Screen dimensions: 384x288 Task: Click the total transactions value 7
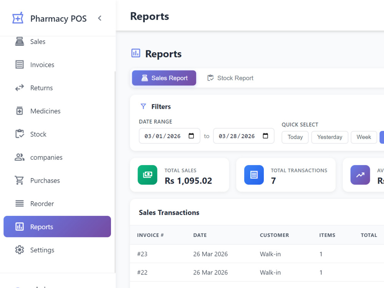(x=273, y=181)
